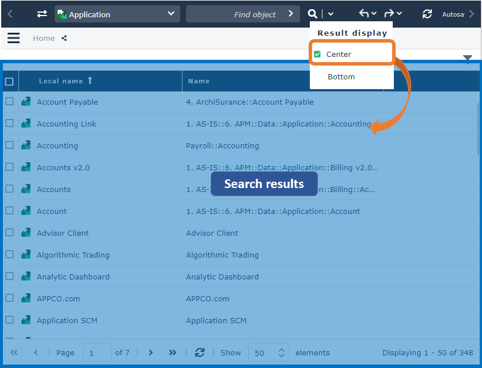Check the Account Payable row checkbox
The image size is (482, 368).
coord(10,102)
